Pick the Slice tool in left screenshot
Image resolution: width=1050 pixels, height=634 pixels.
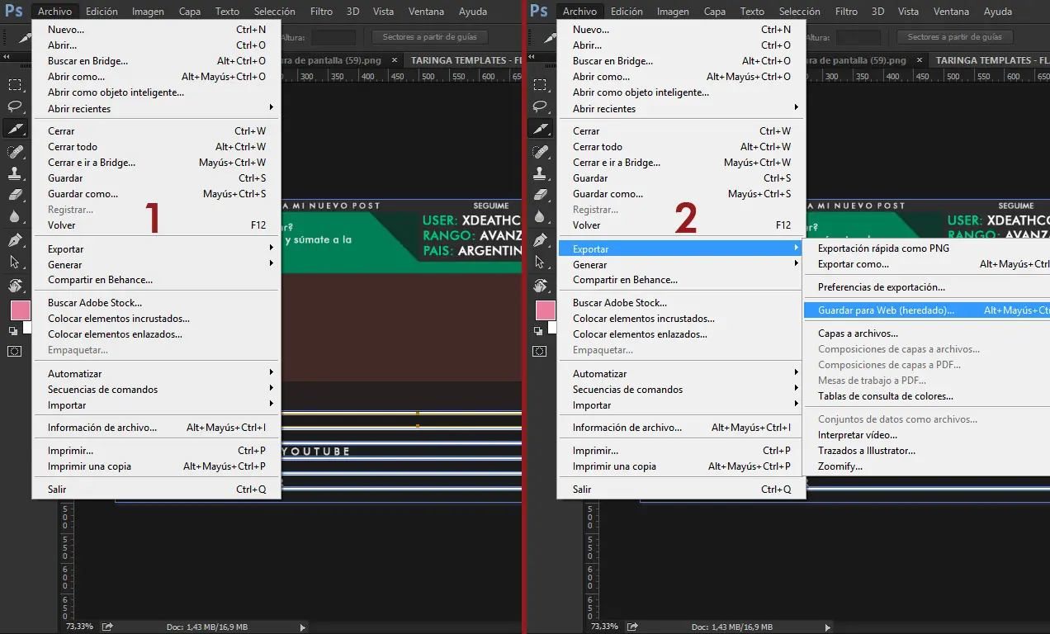coord(15,129)
